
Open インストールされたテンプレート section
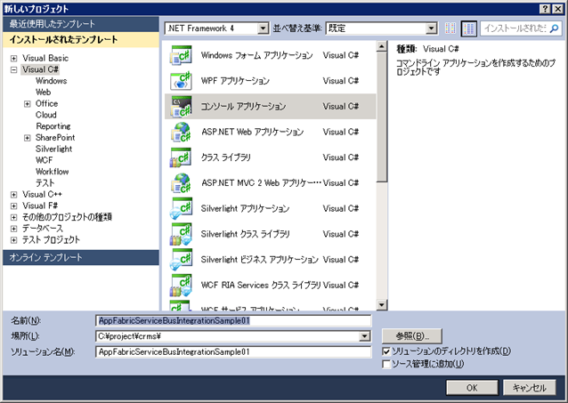coord(81,39)
